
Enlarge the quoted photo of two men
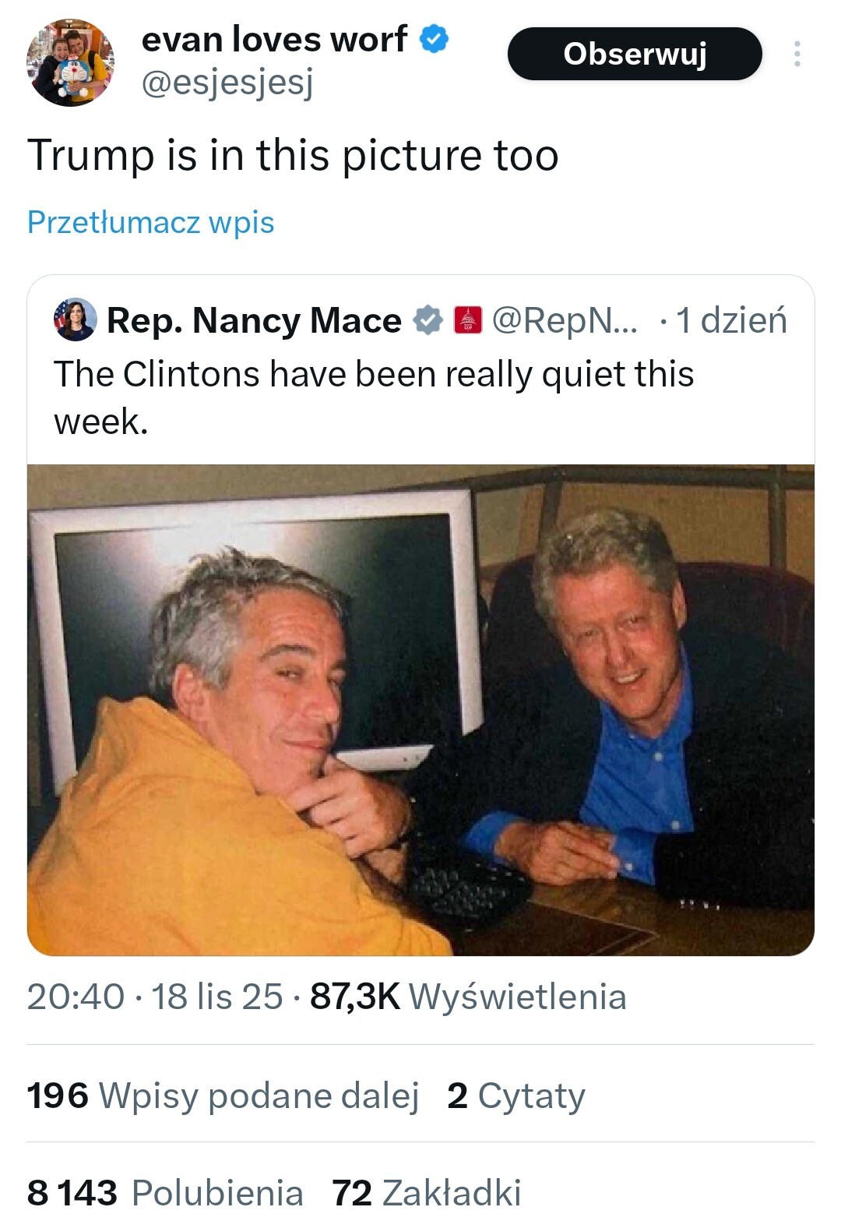click(x=420, y=710)
